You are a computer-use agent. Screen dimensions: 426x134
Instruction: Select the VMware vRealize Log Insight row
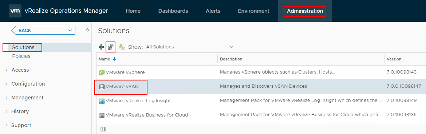tap(261, 101)
